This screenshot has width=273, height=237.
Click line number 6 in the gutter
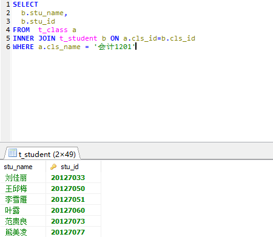coord(8,47)
